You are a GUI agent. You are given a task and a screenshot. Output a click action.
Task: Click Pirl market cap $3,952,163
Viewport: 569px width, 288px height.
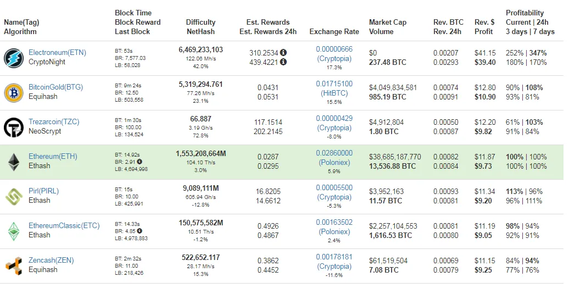(x=386, y=191)
